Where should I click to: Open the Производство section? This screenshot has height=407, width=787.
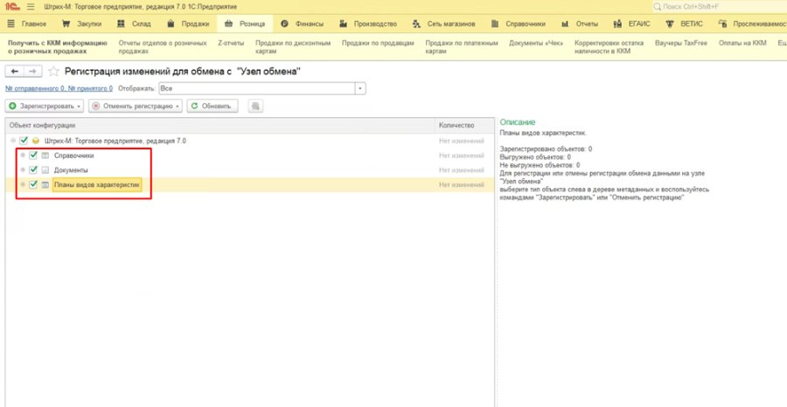(x=368, y=24)
